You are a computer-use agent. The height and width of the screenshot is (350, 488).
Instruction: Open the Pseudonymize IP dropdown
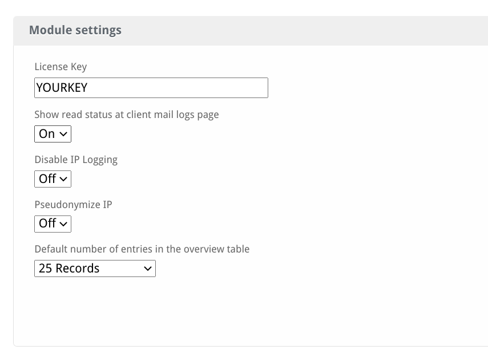point(53,223)
